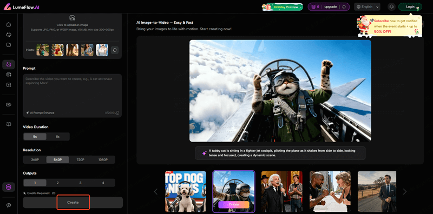Open the chat bubble icon at sidebar bottom
Image resolution: width=433 pixels, height=214 pixels.
(9, 205)
